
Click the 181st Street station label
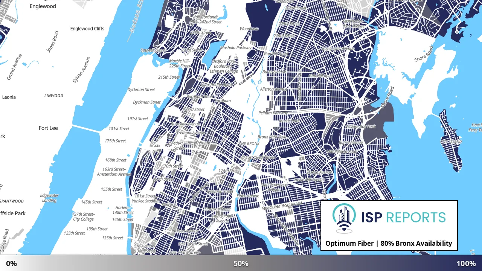pyautogui.click(x=119, y=129)
